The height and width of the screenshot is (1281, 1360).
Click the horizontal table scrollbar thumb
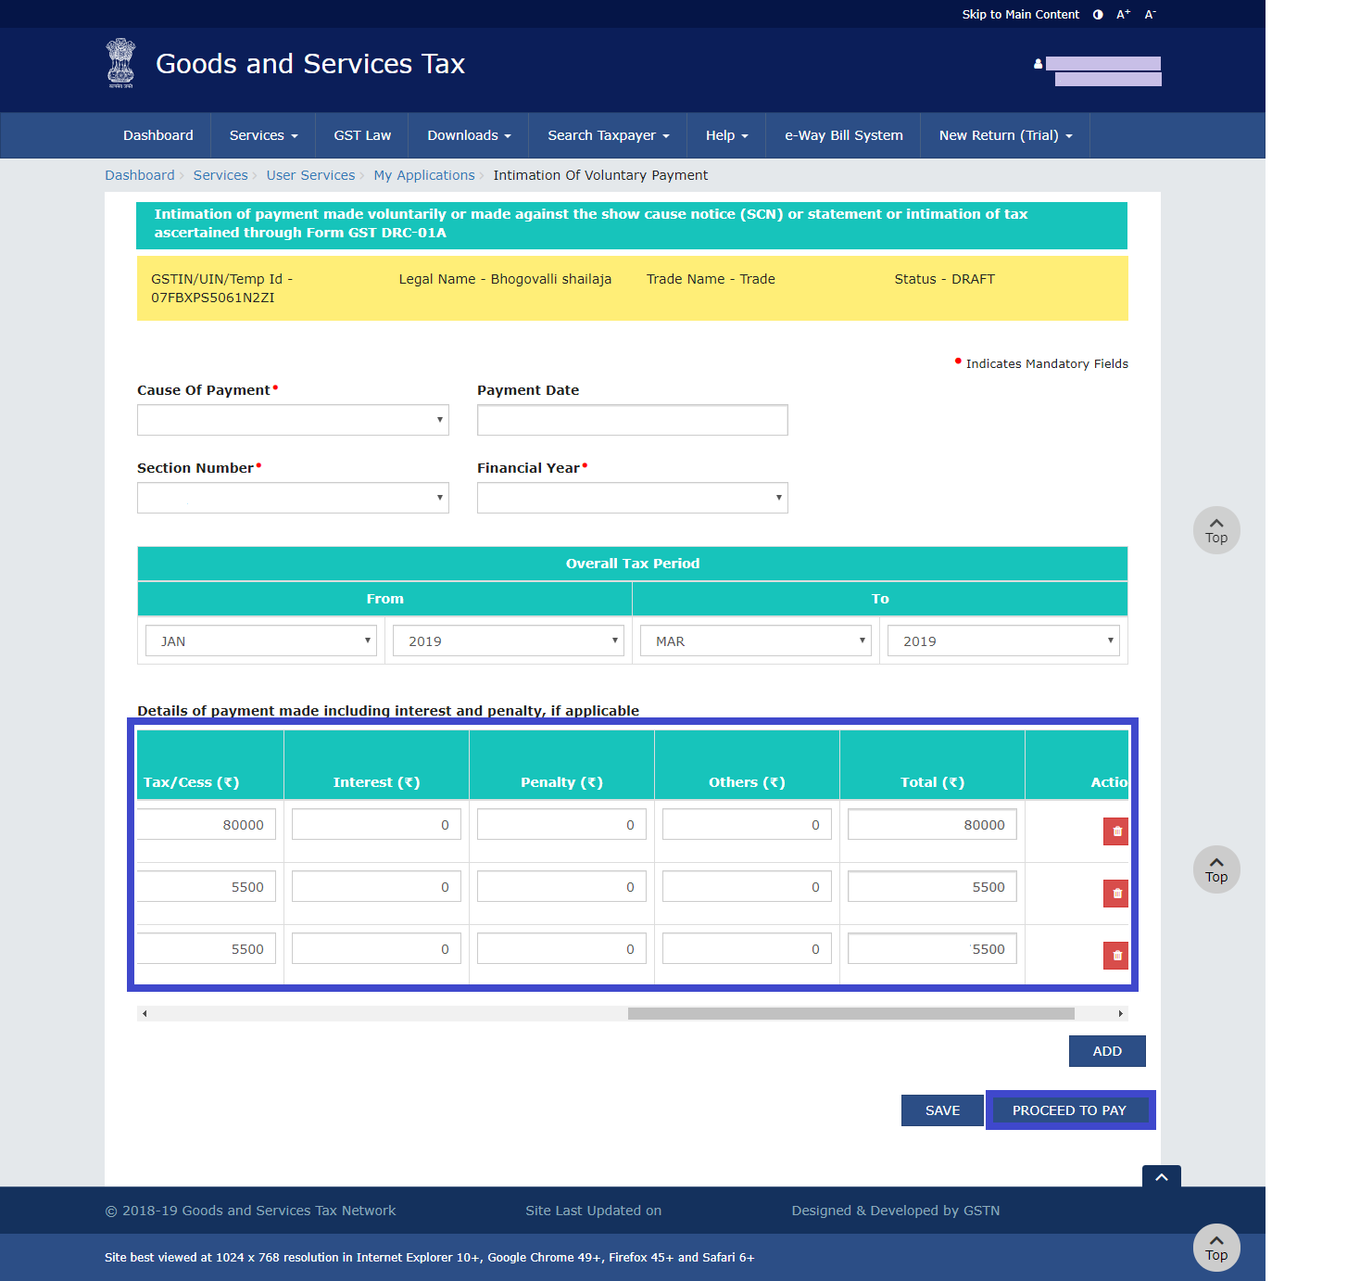tap(850, 1014)
